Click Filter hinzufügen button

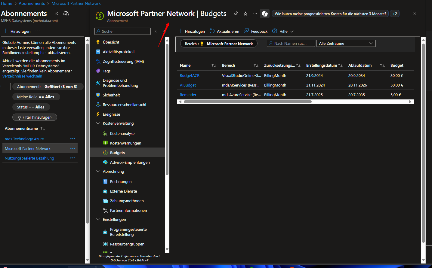click(x=35, y=117)
